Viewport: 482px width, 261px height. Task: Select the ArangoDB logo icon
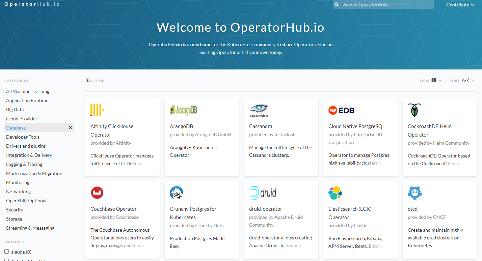(183, 110)
